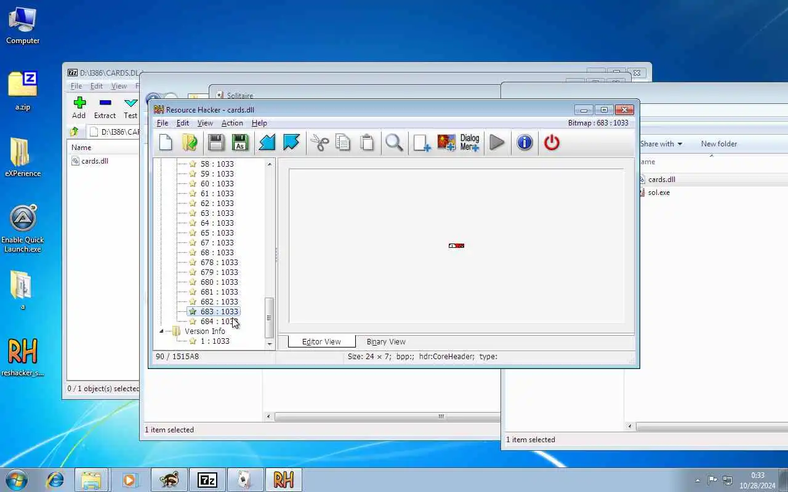The height and width of the screenshot is (492, 788).
Task: Click the green Save As floppy icon
Action: (240, 143)
